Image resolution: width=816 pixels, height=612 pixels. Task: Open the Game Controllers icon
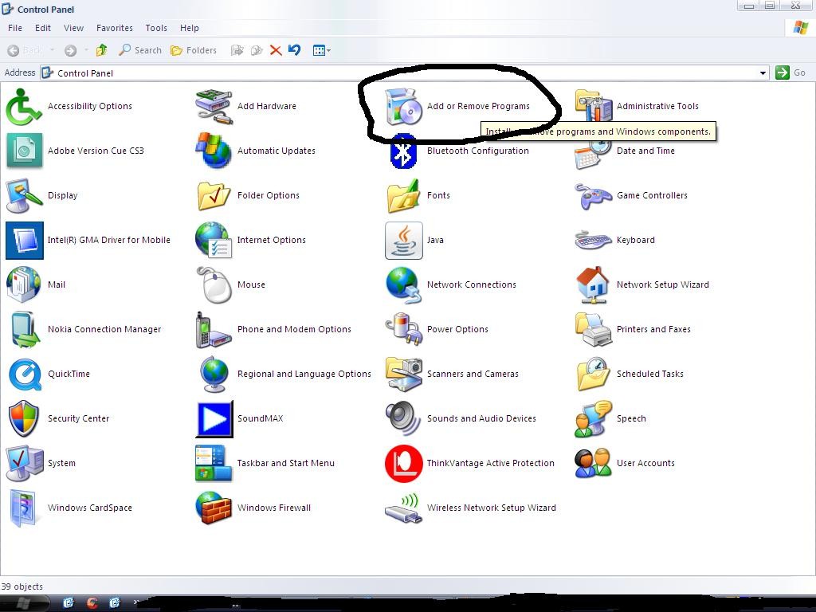click(x=593, y=195)
